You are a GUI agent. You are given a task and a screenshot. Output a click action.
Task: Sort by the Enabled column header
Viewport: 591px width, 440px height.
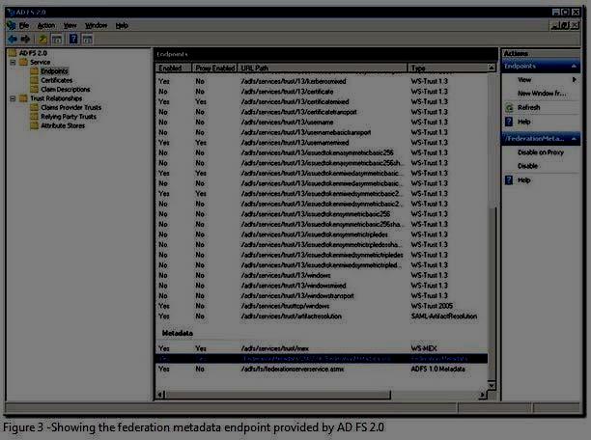point(174,69)
